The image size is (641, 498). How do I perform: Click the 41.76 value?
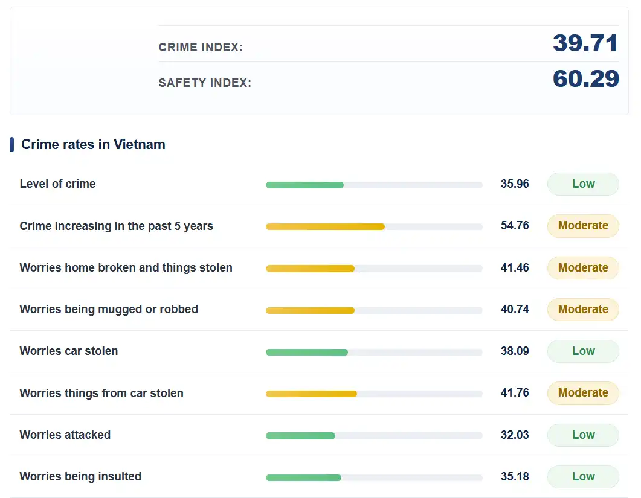click(515, 392)
